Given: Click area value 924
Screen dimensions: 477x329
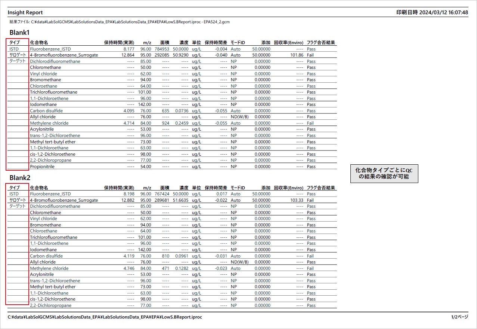Looking at the screenshot, I should pos(165,123).
